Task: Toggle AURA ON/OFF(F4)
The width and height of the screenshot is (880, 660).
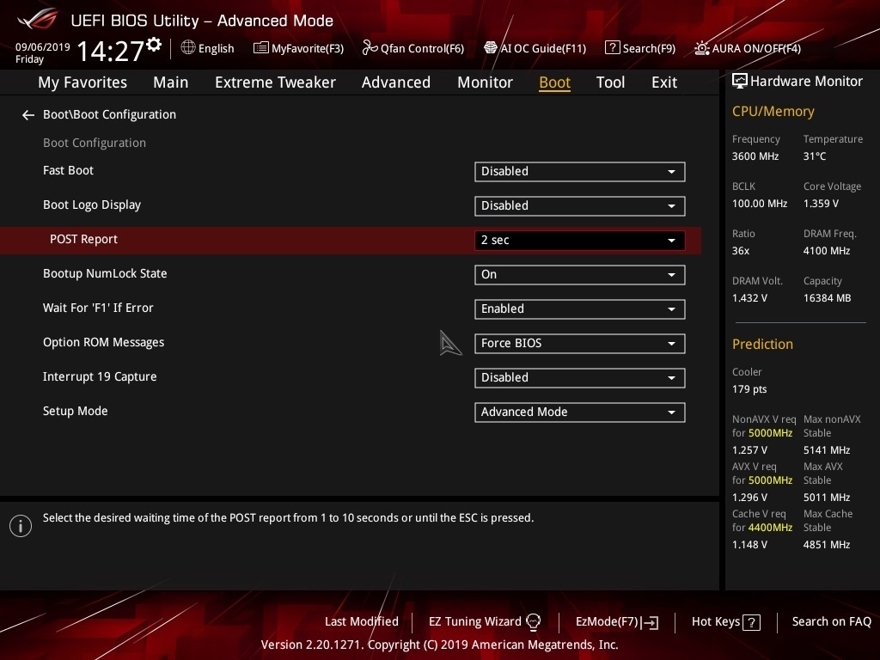Action: (x=748, y=48)
